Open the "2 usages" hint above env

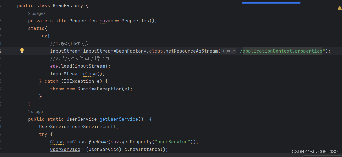[37, 13]
